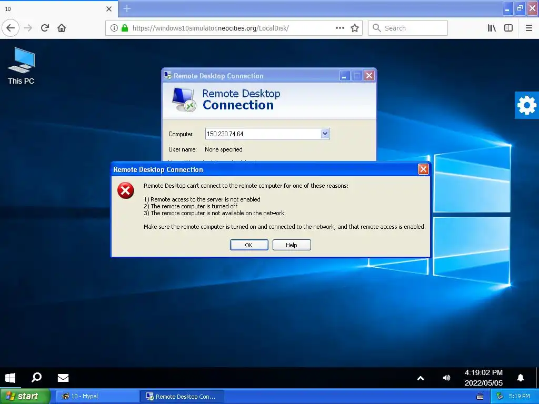Open the simulator taskbar search magnifier
This screenshot has height=404, width=539.
click(36, 378)
